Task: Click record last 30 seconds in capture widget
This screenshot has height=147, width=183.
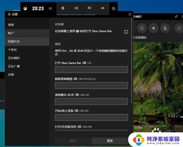Action: click(x=142, y=28)
